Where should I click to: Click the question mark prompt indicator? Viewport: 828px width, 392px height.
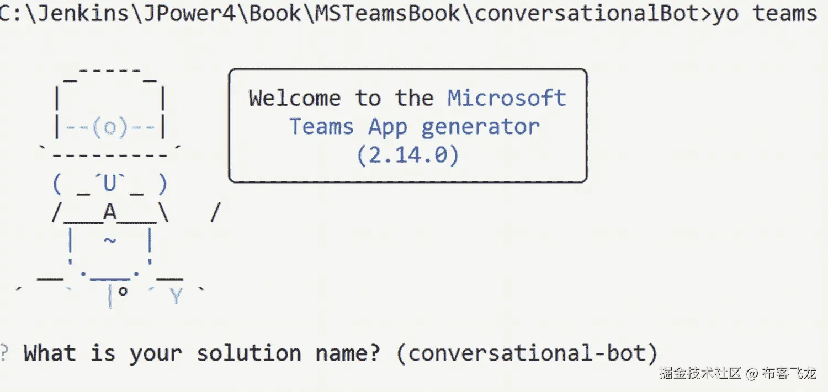point(4,353)
